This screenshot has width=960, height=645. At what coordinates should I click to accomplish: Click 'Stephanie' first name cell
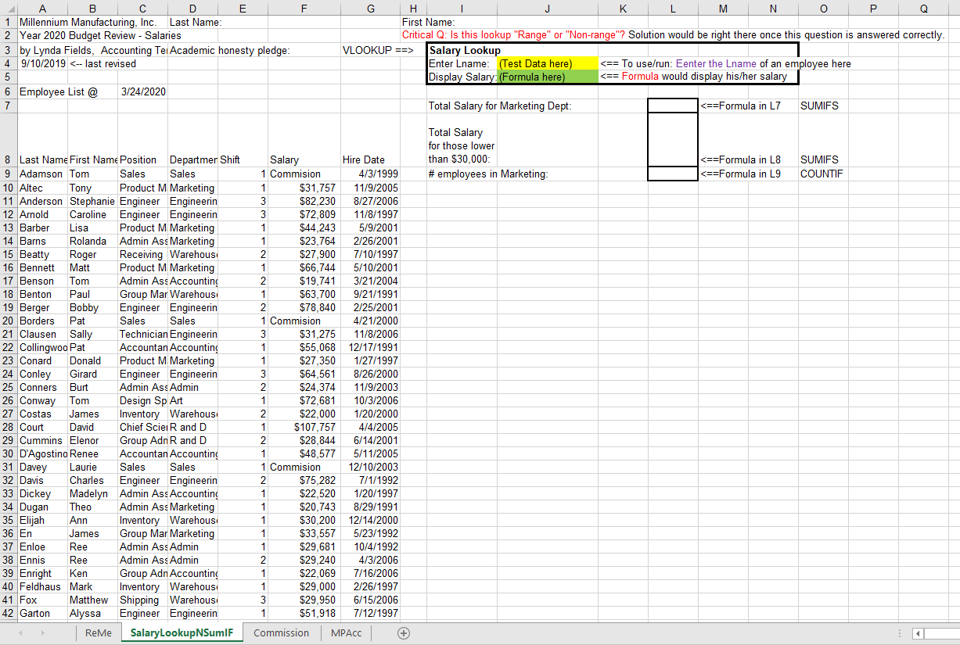pos(92,201)
